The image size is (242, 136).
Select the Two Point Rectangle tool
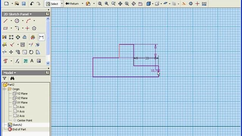tap(6, 28)
